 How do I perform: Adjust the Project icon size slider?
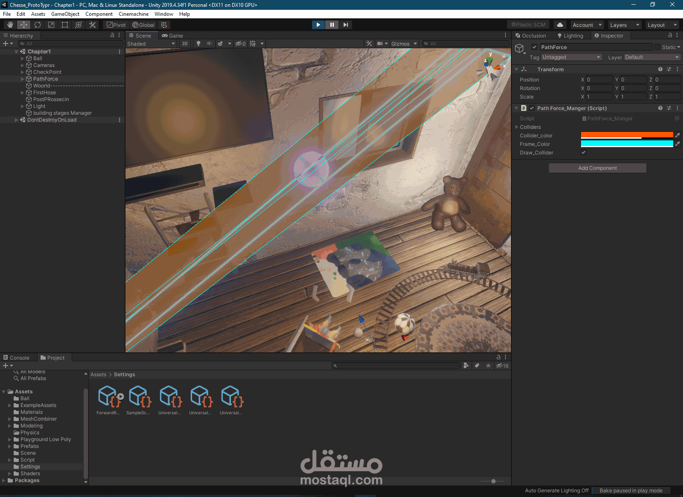[493, 481]
